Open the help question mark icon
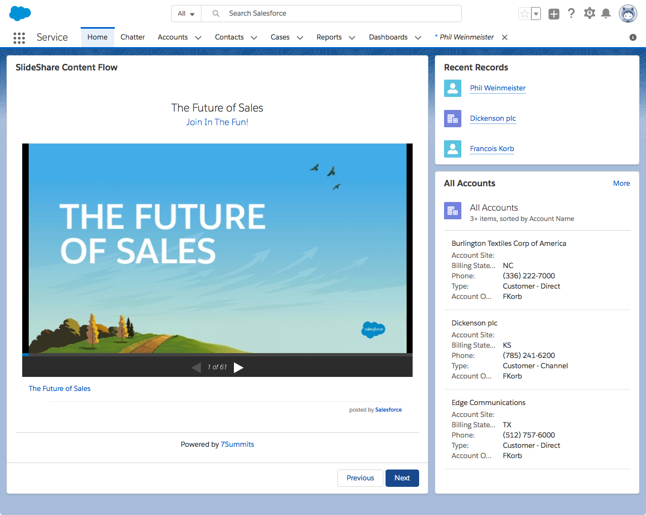 (x=571, y=14)
